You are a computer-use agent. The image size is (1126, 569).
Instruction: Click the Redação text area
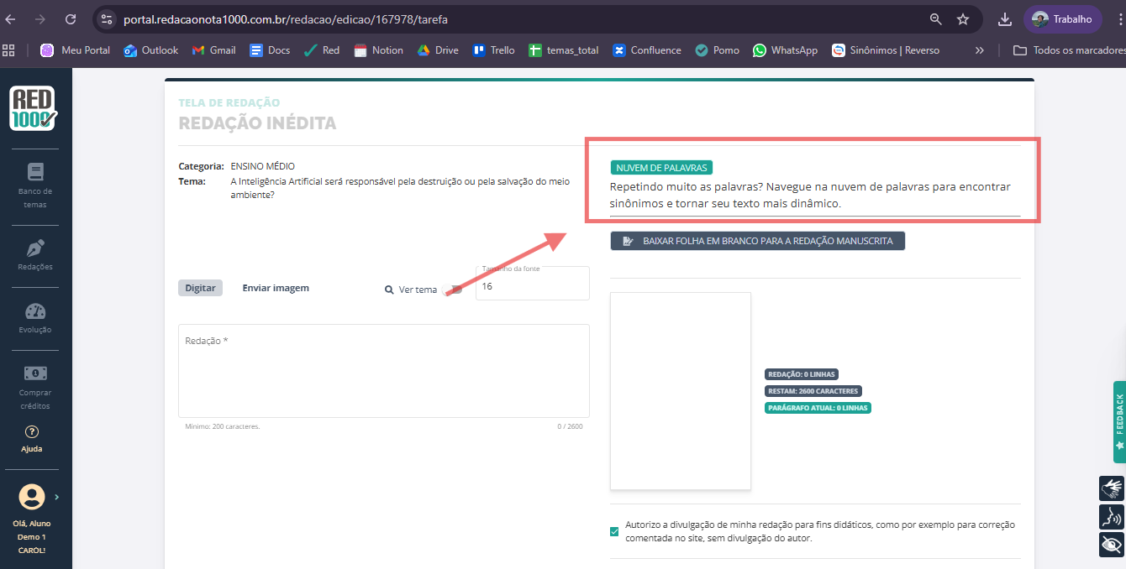click(383, 370)
